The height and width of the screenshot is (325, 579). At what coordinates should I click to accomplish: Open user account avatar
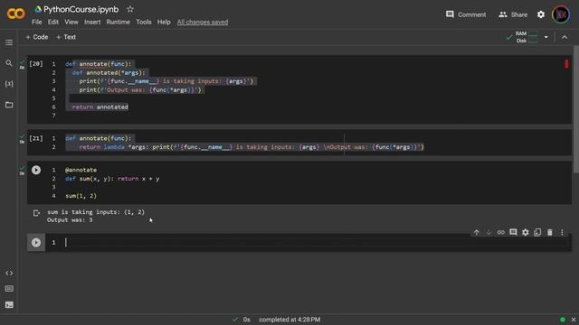tap(561, 14)
